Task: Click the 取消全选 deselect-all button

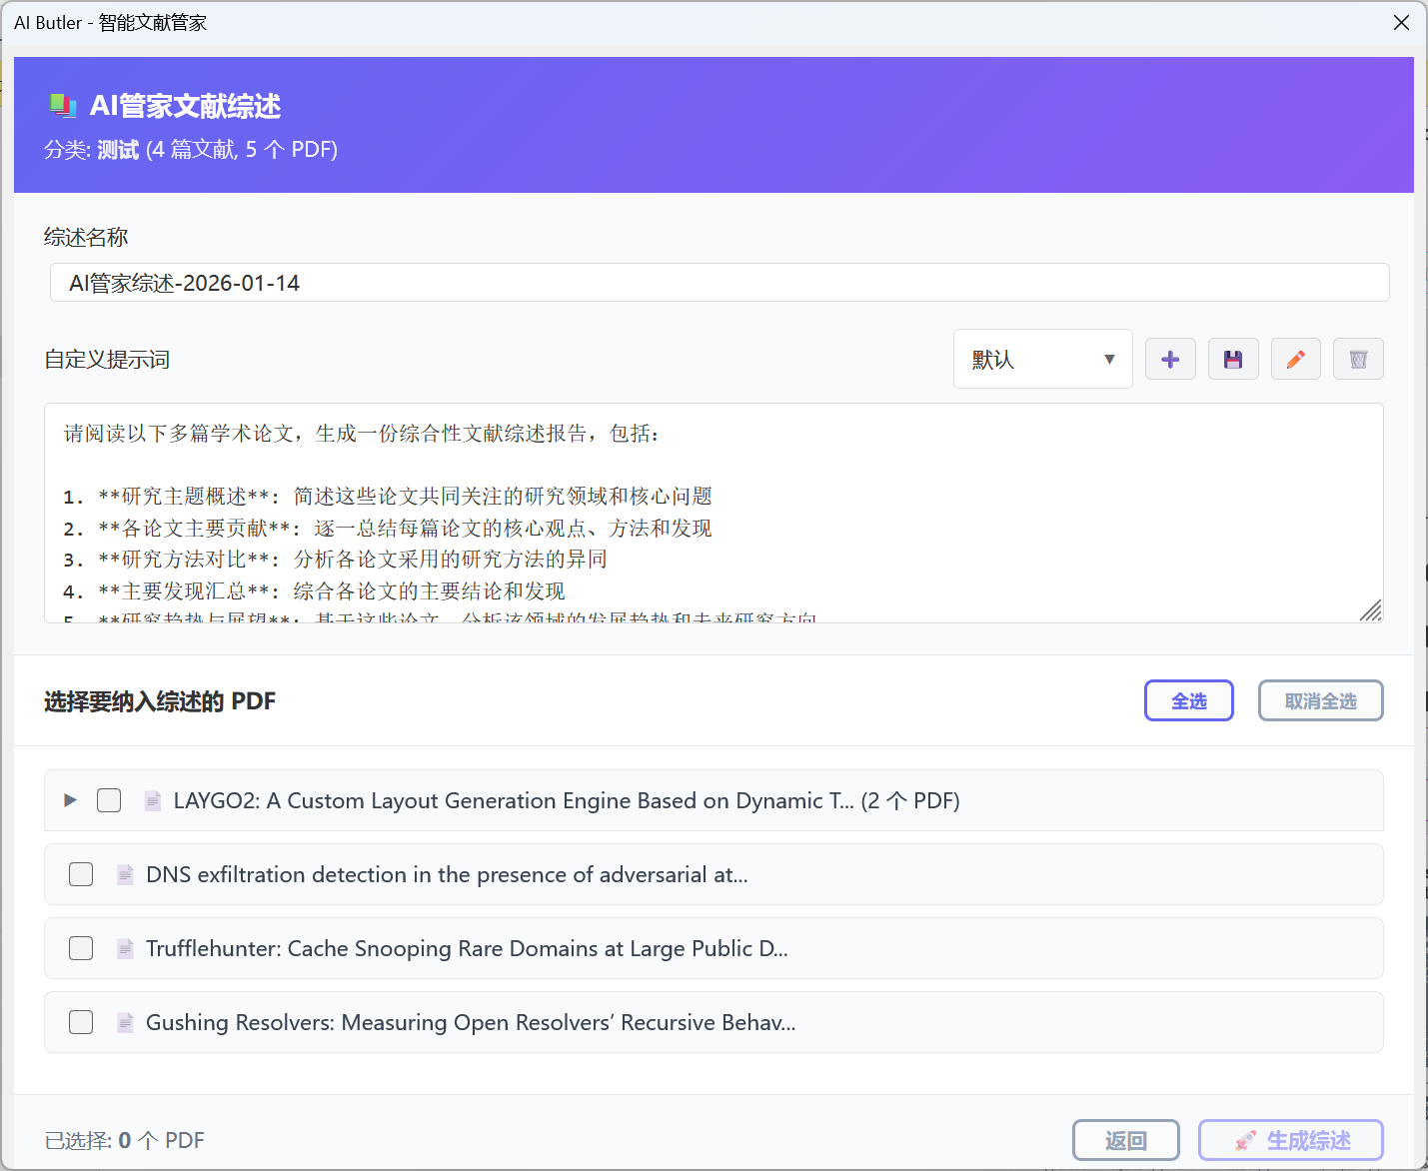Action: point(1320,700)
